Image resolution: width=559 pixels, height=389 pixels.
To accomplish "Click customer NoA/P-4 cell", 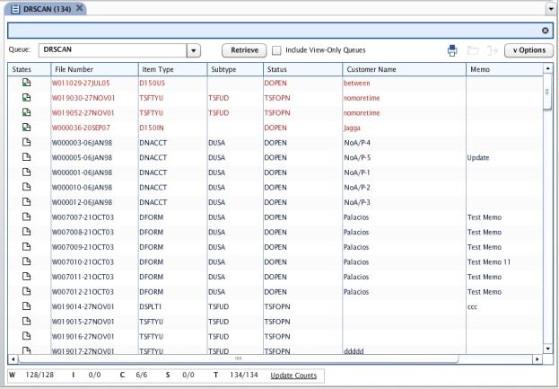I will click(x=405, y=143).
